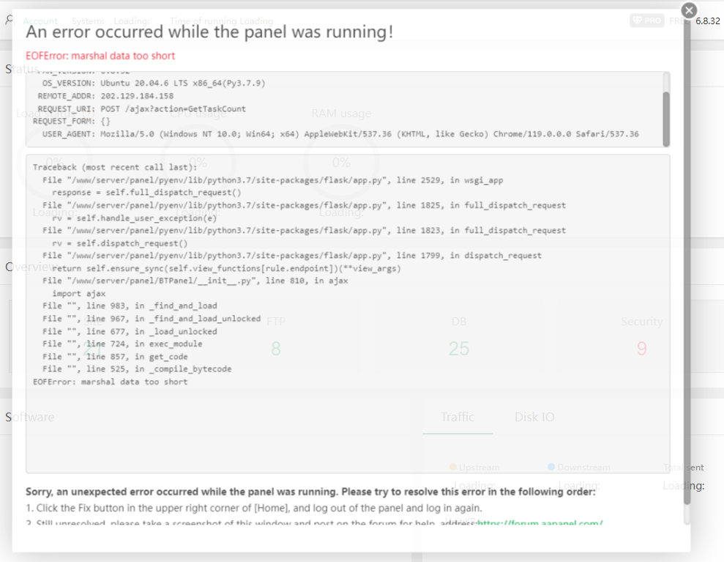
Task: Close the error dialog with the X
Action: tap(689, 10)
